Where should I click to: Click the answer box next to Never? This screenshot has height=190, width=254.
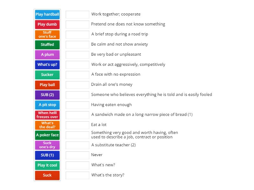click(x=77, y=155)
